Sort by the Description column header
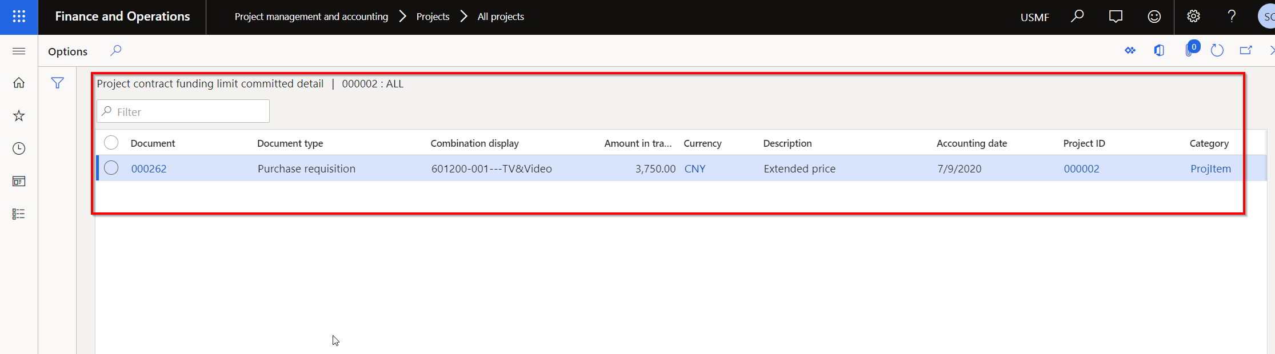 click(x=787, y=143)
